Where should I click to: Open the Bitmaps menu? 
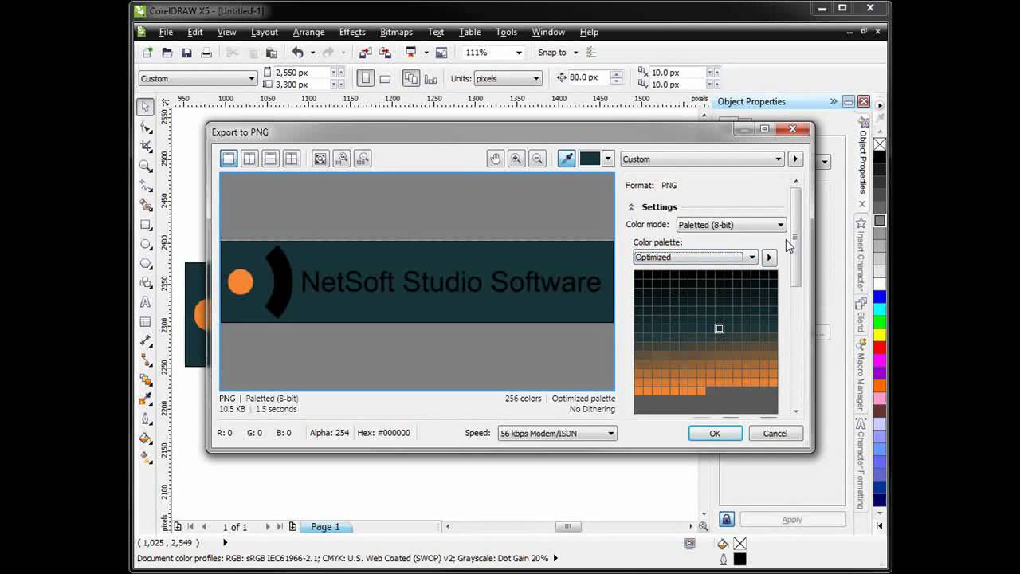point(396,32)
